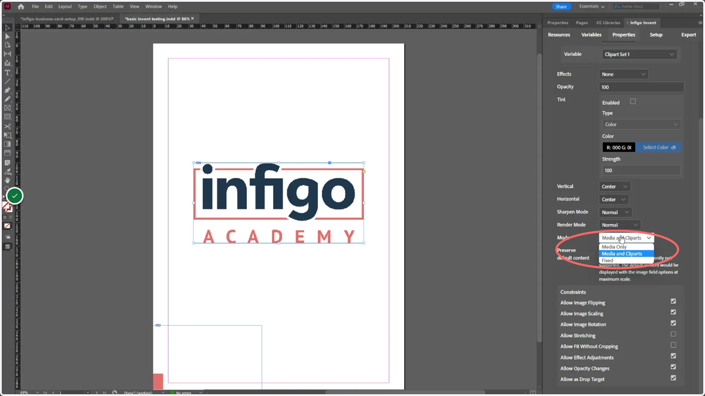This screenshot has width=705, height=396.
Task: Open the Layout menu
Action: coord(65,6)
